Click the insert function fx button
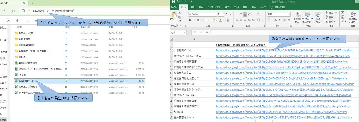Viewport: 359px width, 122px height. coord(207,32)
